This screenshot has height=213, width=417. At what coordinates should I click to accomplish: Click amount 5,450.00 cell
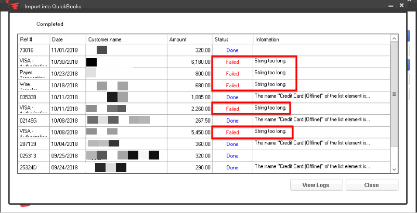[x=190, y=132]
